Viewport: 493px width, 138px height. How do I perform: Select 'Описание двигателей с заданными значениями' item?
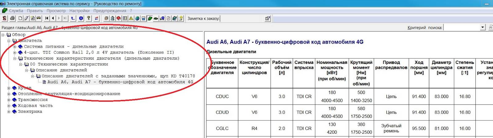coord(118,76)
